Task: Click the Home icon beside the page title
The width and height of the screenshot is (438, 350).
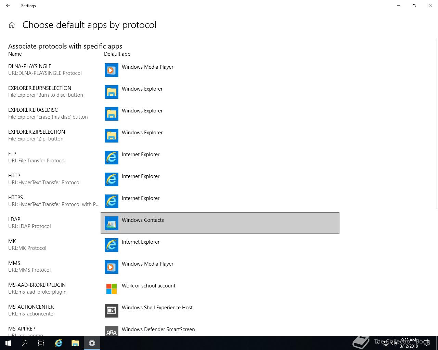Action: tap(12, 25)
